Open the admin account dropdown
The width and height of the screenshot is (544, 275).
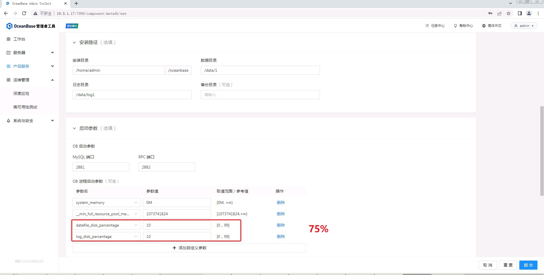524,26
